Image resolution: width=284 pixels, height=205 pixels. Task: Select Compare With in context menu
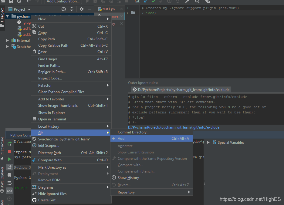point(71,160)
